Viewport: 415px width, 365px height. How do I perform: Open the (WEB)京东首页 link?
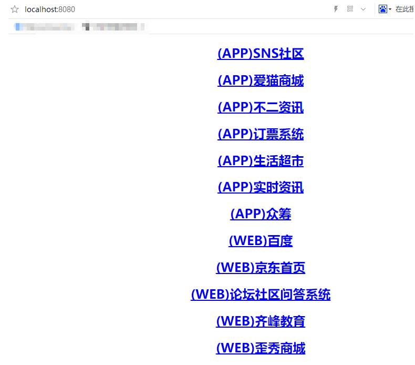pos(261,268)
